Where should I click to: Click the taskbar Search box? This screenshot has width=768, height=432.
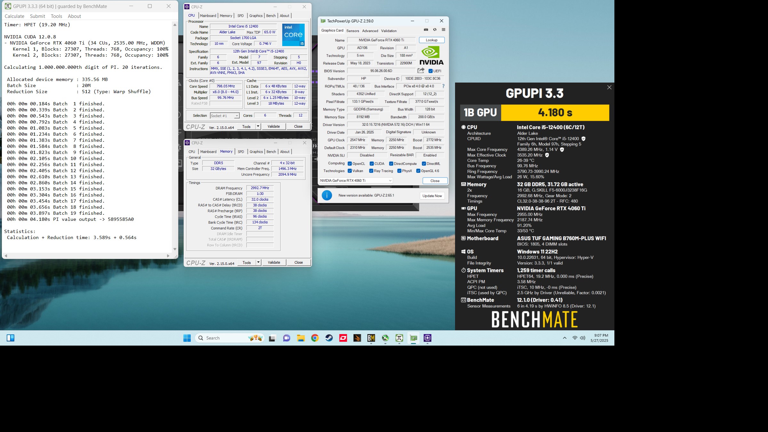point(230,338)
